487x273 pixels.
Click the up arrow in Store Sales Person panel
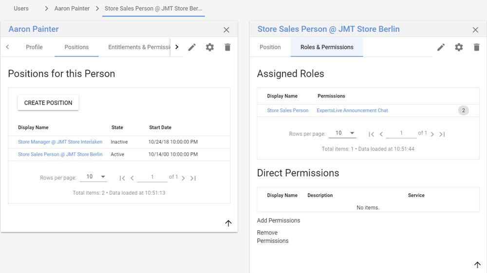click(x=477, y=265)
